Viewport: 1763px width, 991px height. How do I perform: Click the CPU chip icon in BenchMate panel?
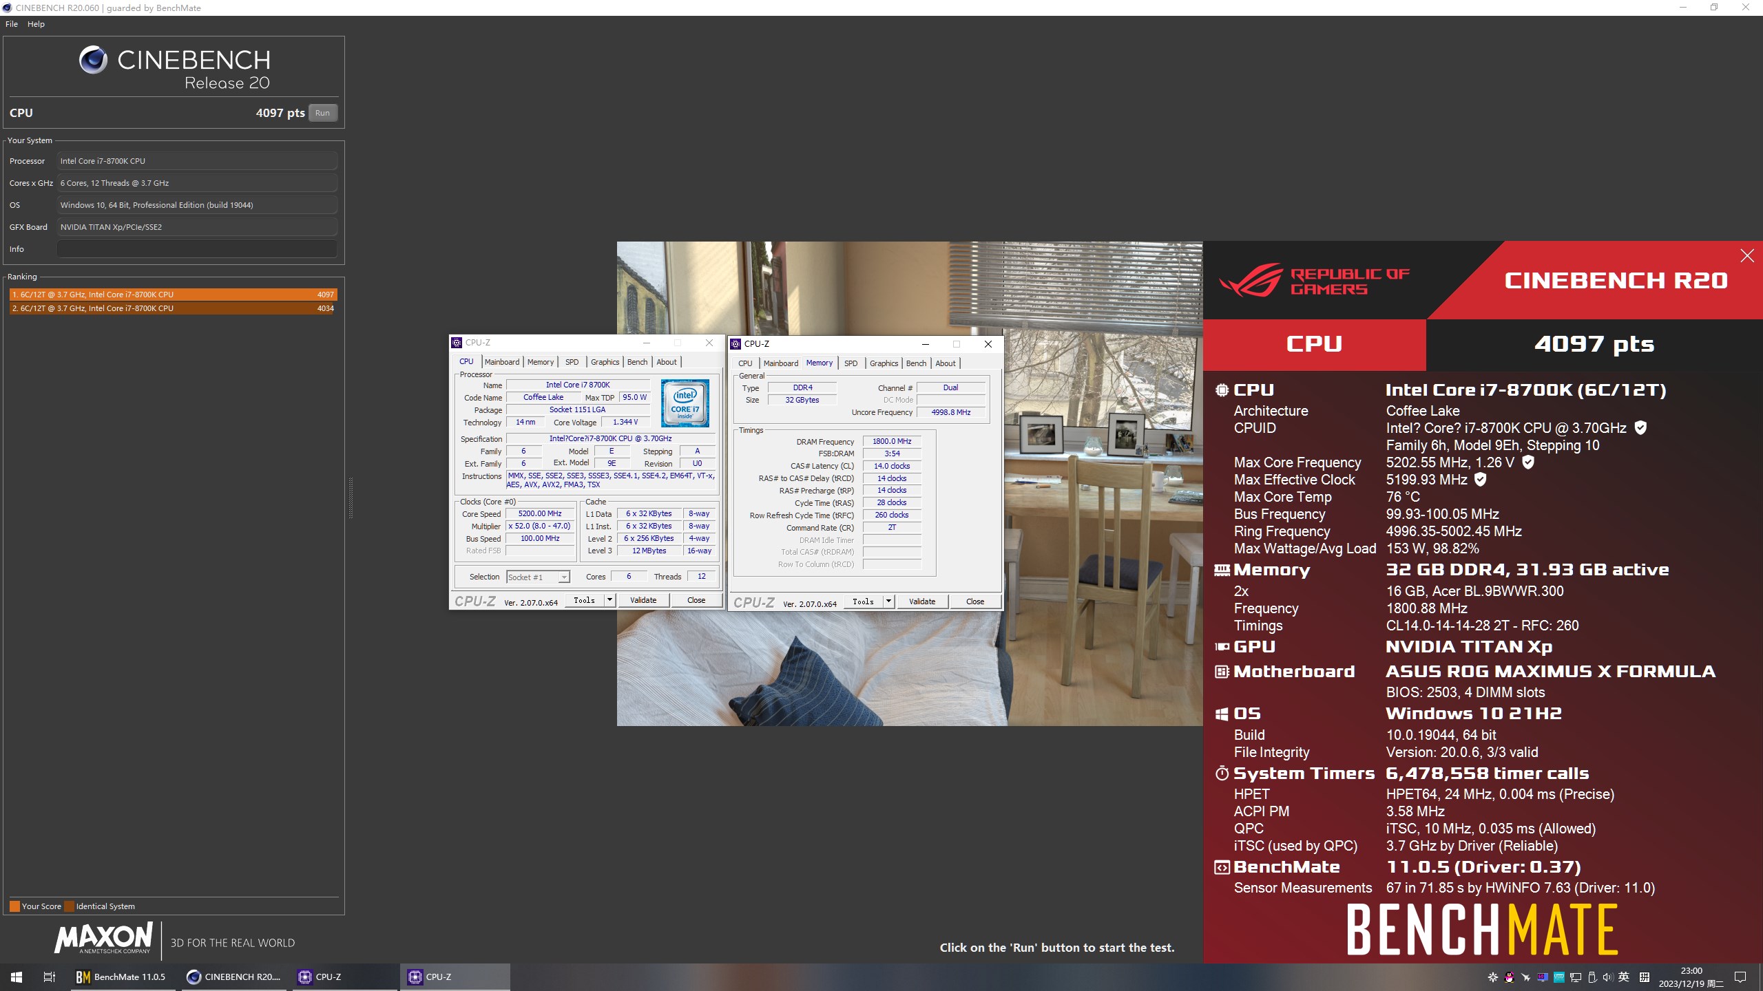pyautogui.click(x=1222, y=390)
